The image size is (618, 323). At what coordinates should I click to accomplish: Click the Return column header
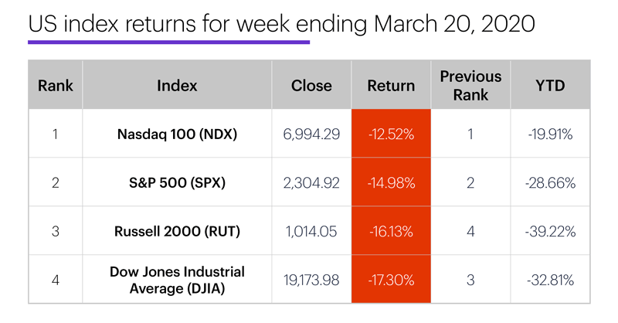(392, 86)
